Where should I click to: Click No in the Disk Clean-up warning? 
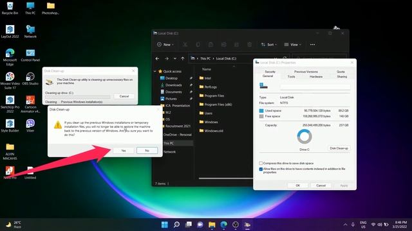click(147, 150)
